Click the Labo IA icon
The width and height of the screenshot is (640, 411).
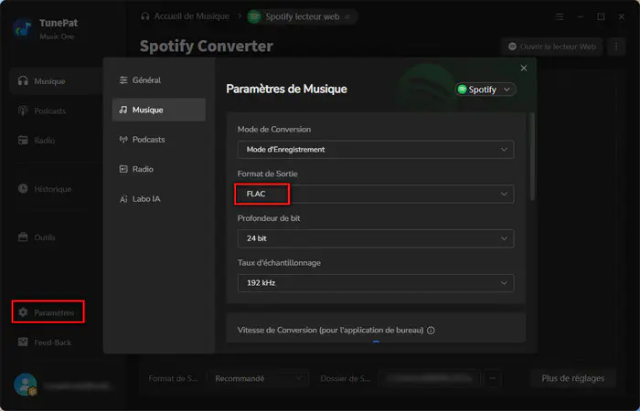[x=123, y=199]
